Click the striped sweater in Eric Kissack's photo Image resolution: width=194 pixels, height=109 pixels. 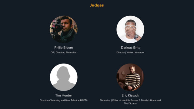tap(132, 80)
